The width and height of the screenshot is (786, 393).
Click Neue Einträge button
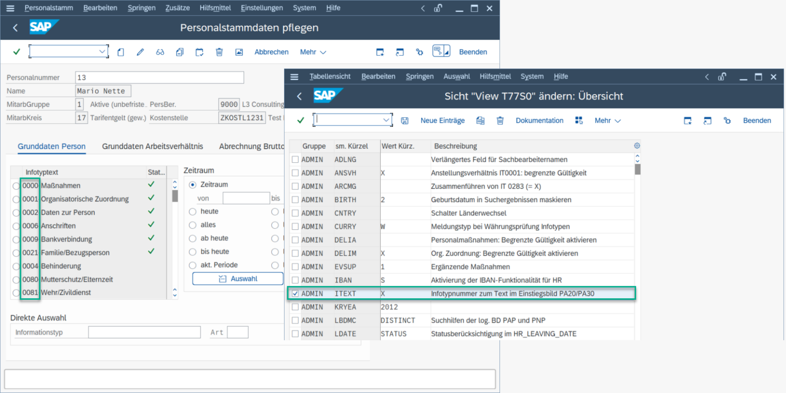click(443, 120)
